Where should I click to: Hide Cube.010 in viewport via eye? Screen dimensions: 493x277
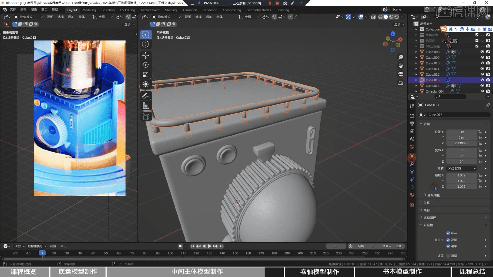tap(482, 63)
